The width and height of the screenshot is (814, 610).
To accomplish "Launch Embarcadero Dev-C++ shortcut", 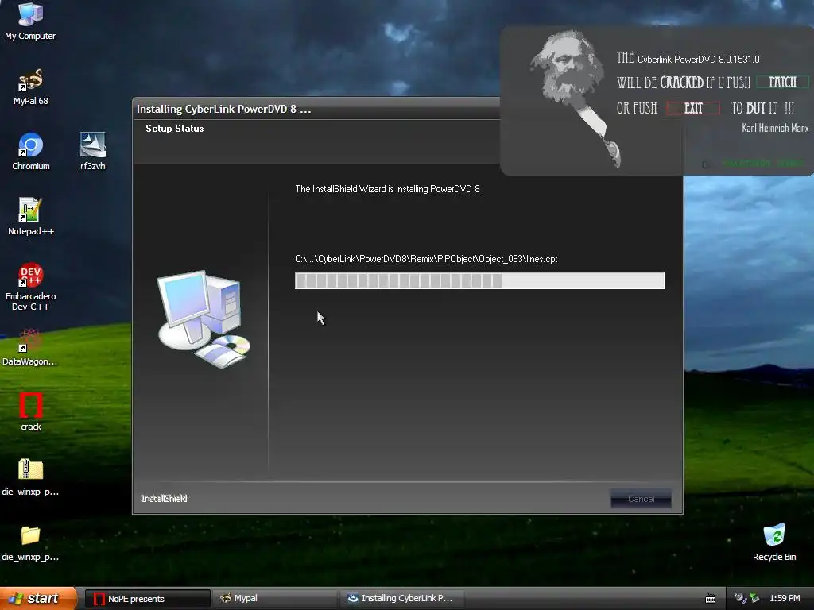I will [31, 287].
